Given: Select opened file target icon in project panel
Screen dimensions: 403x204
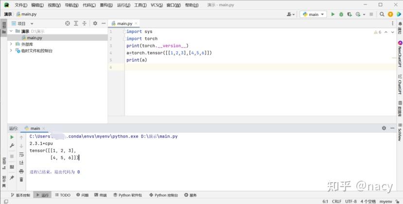Looking at the screenshot, I should (68, 23).
